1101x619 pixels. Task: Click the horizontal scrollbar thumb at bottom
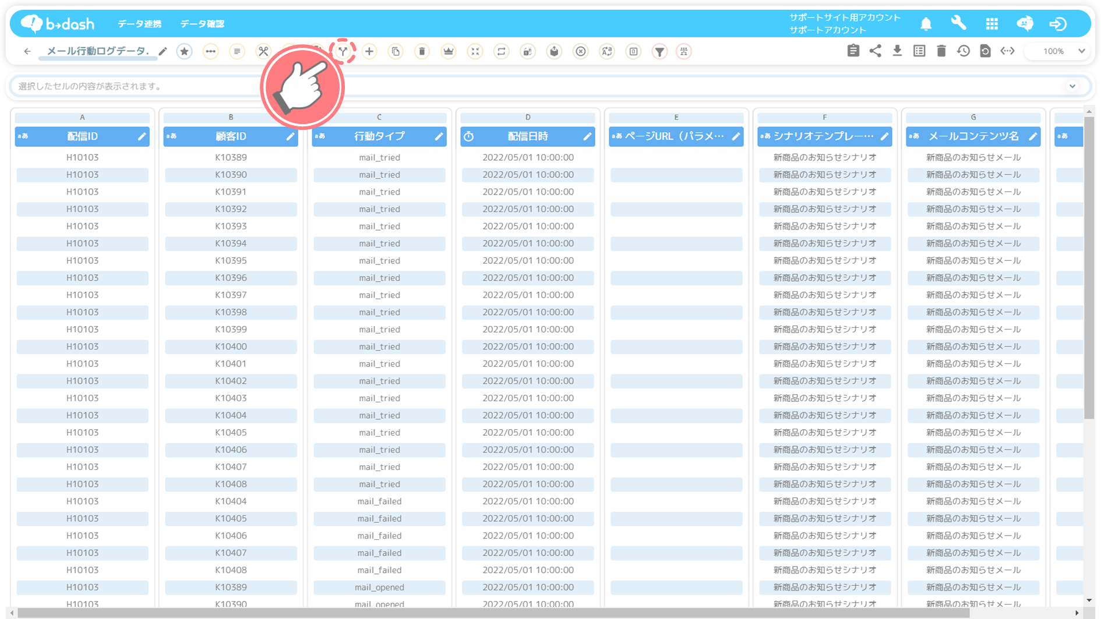(493, 613)
